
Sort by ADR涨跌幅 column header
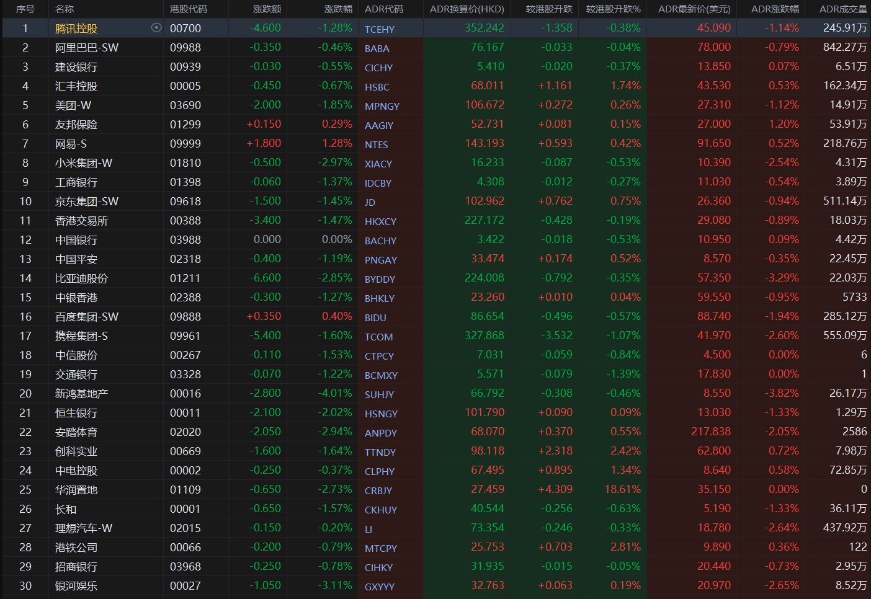[775, 9]
